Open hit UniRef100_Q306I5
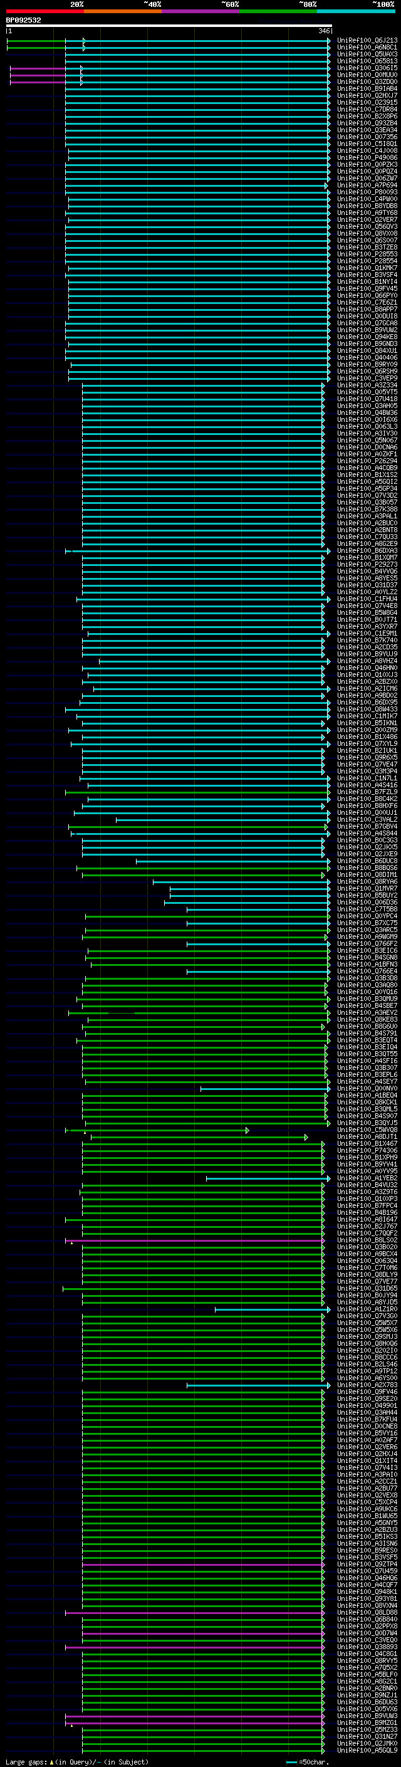401x1767 pixels. pyautogui.click(x=367, y=68)
